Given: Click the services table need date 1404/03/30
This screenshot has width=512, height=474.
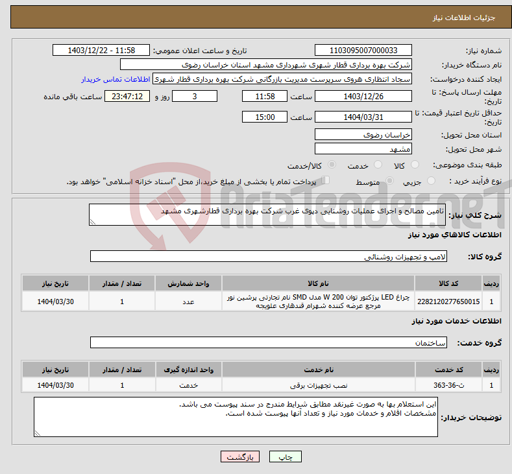Looking at the screenshot, I should 56,385.
